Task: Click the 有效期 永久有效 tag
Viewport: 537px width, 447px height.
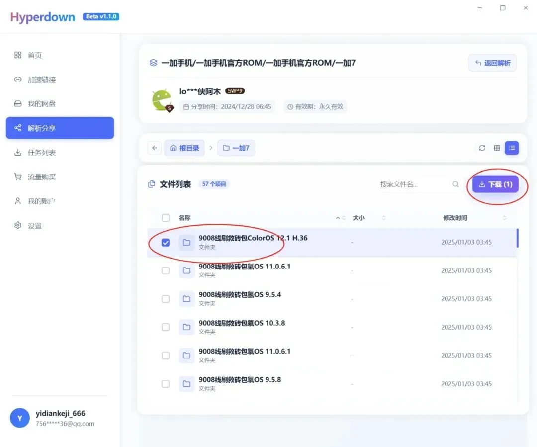Action: pos(315,107)
